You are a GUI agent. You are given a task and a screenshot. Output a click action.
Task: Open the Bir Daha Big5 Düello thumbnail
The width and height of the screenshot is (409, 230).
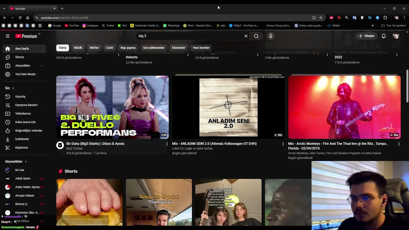pyautogui.click(x=112, y=107)
